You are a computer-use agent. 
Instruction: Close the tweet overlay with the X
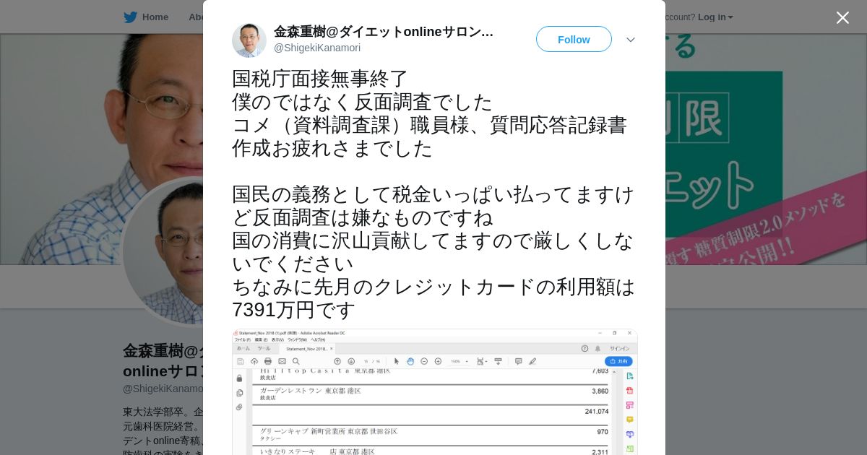pos(842,17)
